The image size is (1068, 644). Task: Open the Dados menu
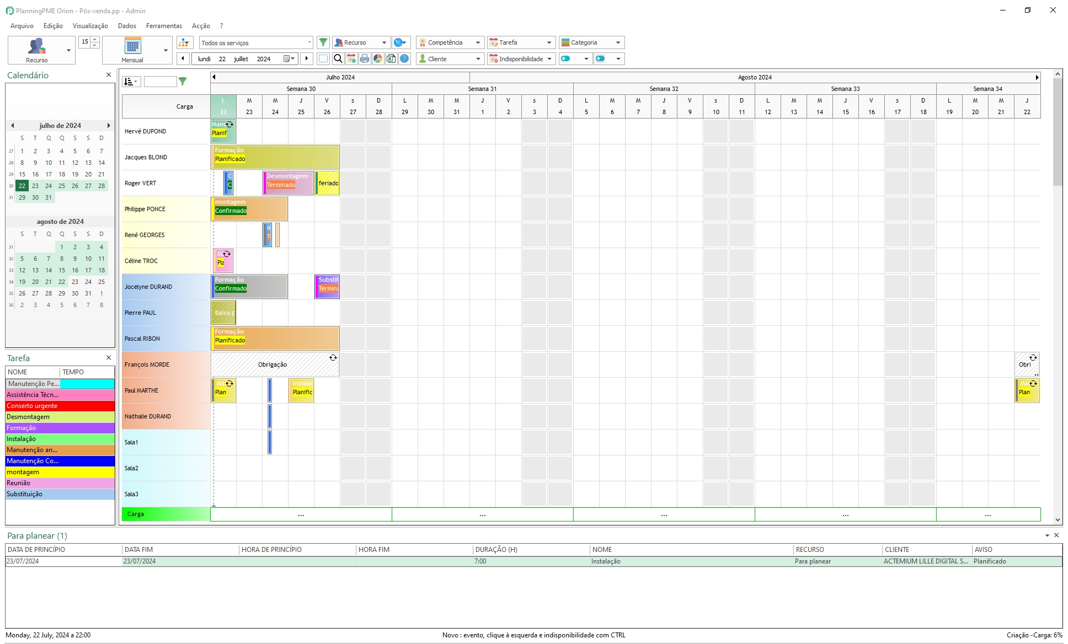127,26
